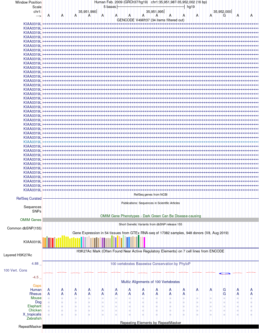Viewport: 259px width, 333px height.
Task: Click the 35,952,000 coordinate marker
Action: (222, 11)
